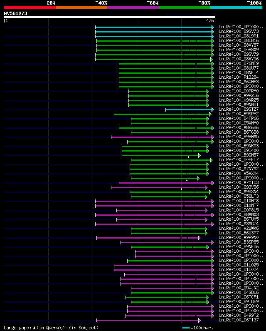Select hit label UniRef100_C5XNY0
266x331 pixels.
click(x=239, y=123)
